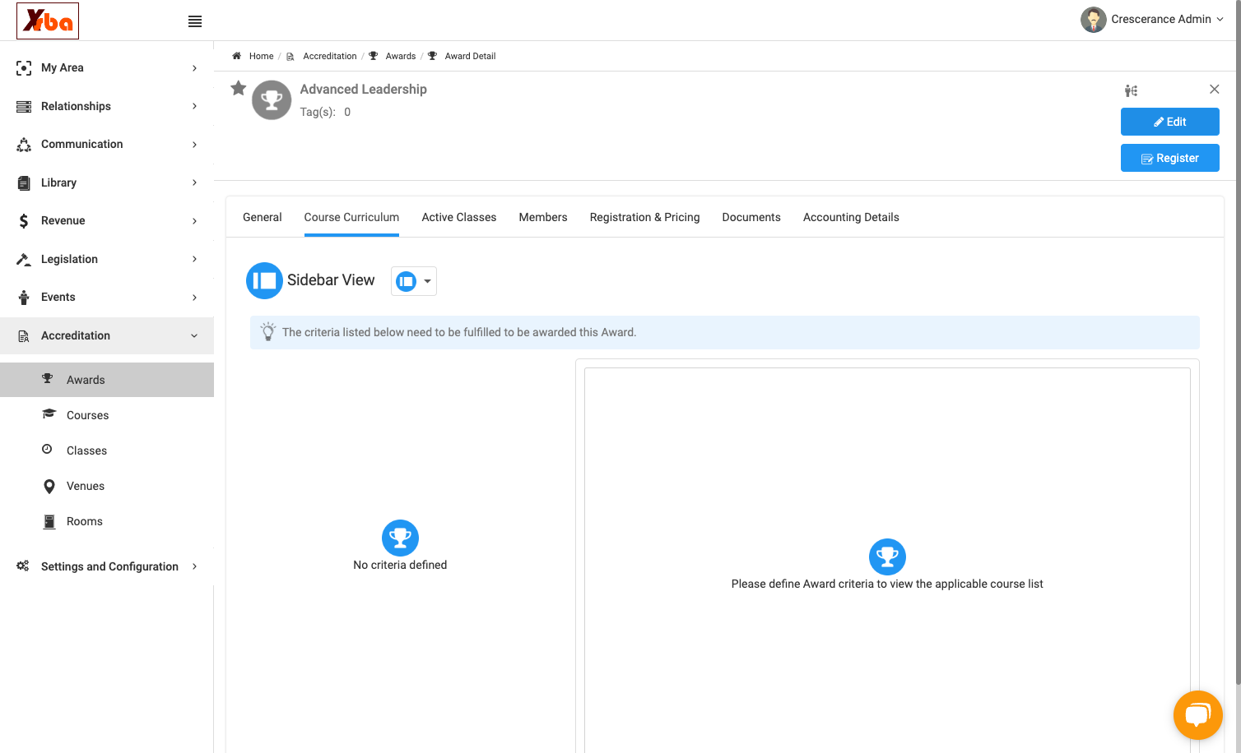Open the Accounting Details tab
This screenshot has height=753, width=1241.
[851, 217]
